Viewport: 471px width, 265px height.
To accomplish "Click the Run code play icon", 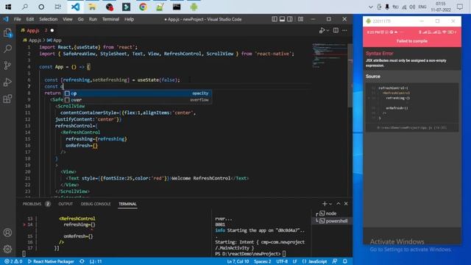I will 322,30.
